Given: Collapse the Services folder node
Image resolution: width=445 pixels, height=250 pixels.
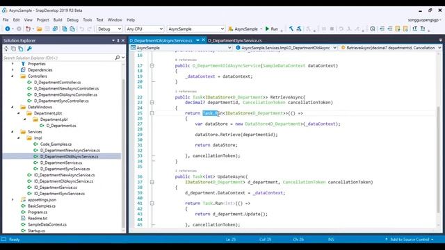Looking at the screenshot, I should coord(13,132).
